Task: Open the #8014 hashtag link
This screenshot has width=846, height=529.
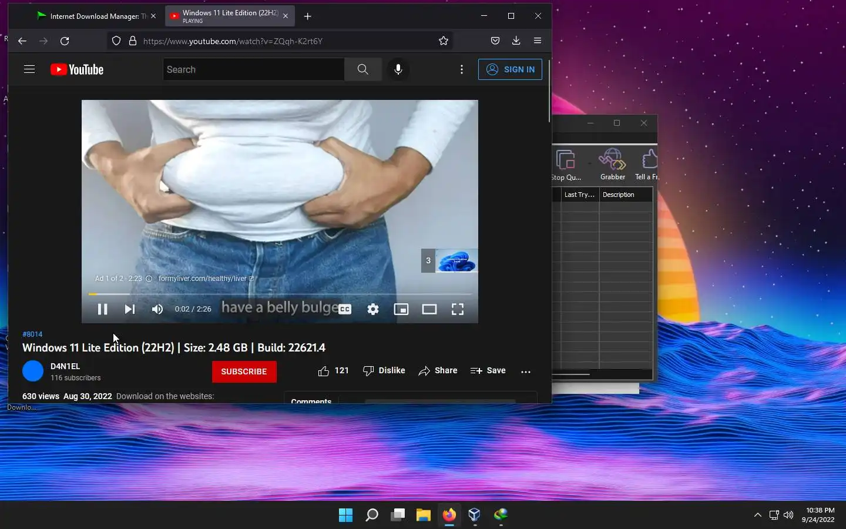Action: pyautogui.click(x=32, y=334)
